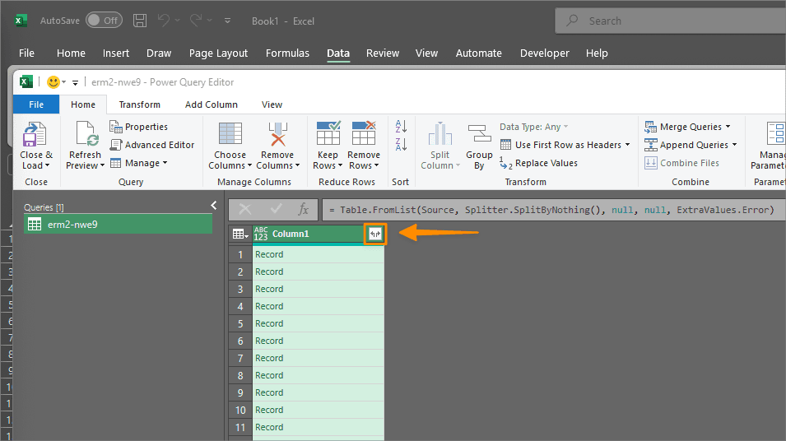The height and width of the screenshot is (441, 786).
Task: Switch to the Insert tab
Action: 116,53
